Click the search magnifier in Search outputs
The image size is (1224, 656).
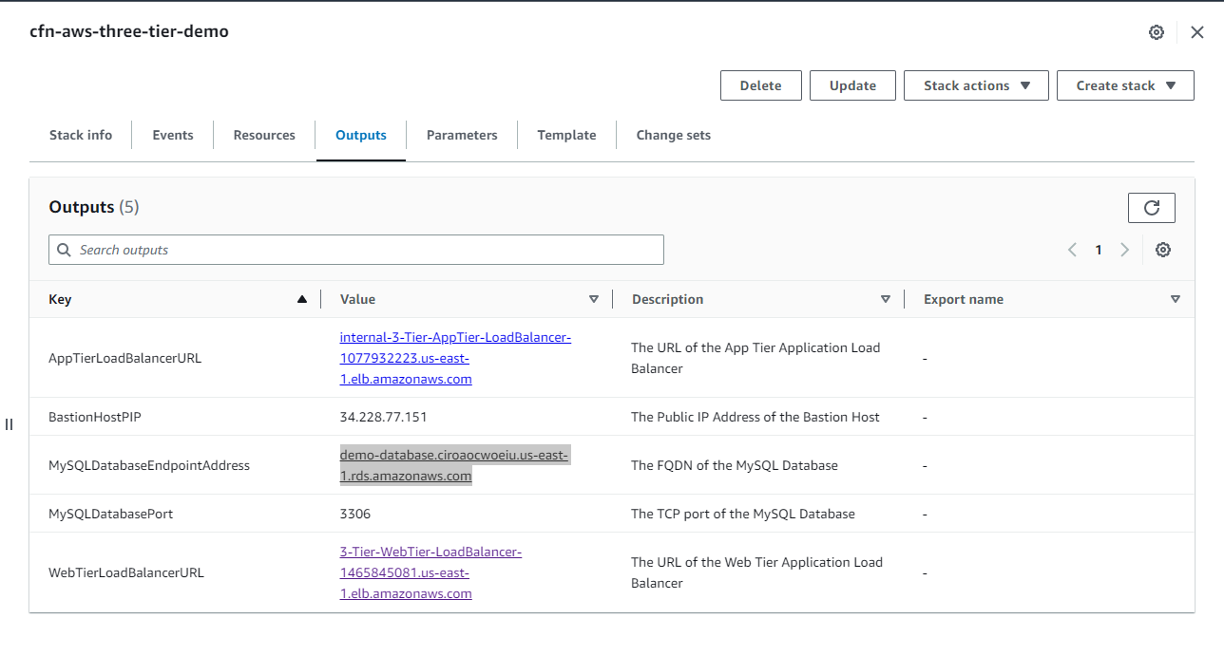[64, 250]
